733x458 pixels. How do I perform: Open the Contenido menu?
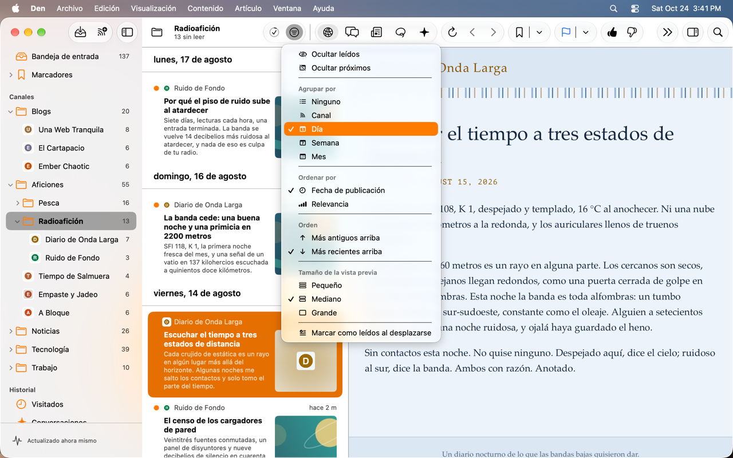pyautogui.click(x=206, y=9)
